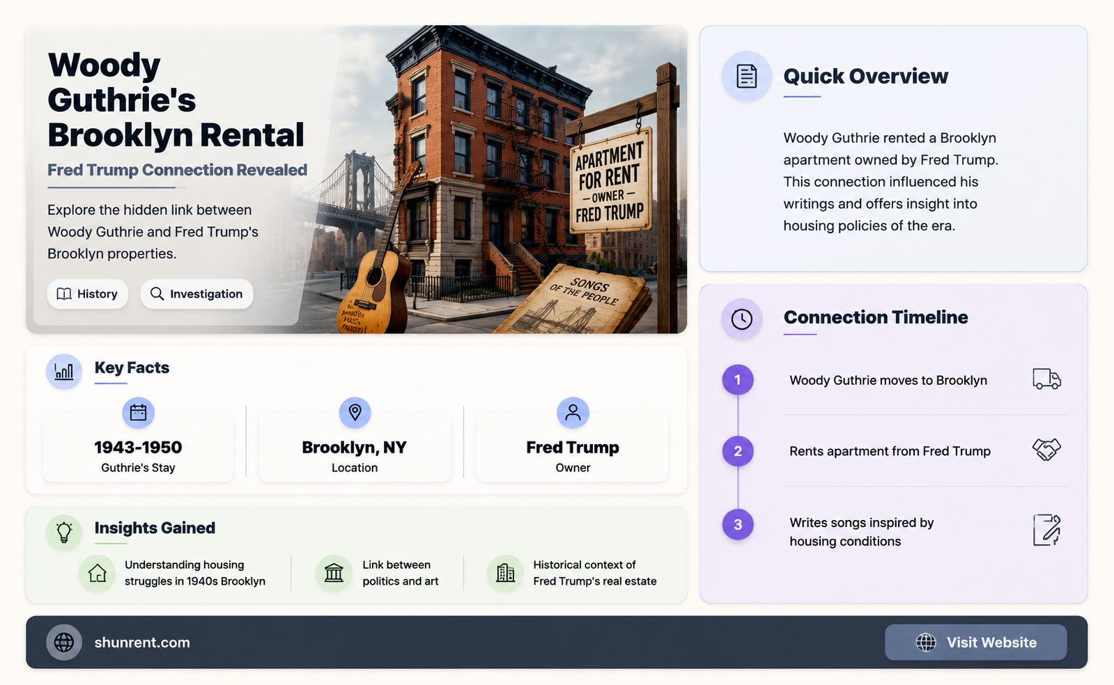Select timeline step marker 1
This screenshot has width=1114, height=685.
(x=738, y=380)
